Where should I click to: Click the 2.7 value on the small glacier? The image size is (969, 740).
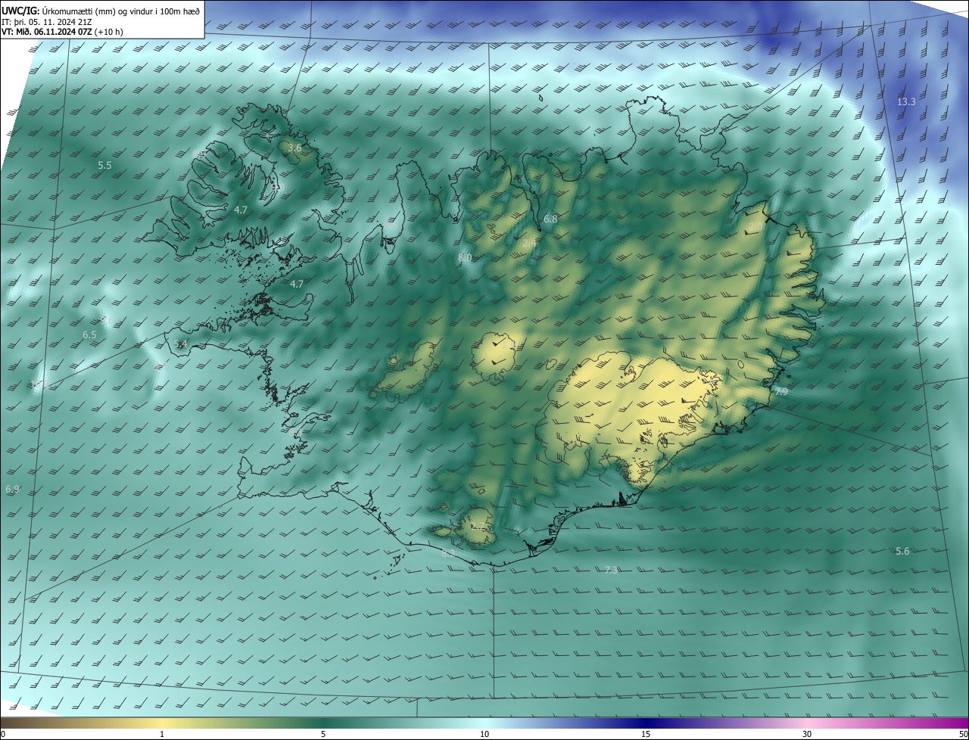tap(478, 526)
